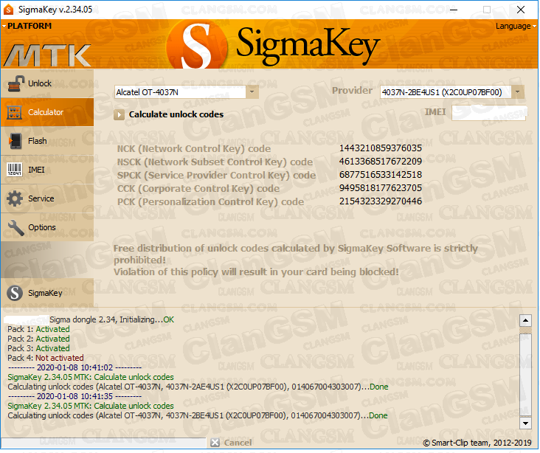The image size is (540, 453).
Task: Click the free distribution prohibited warning text
Action: click(x=296, y=260)
